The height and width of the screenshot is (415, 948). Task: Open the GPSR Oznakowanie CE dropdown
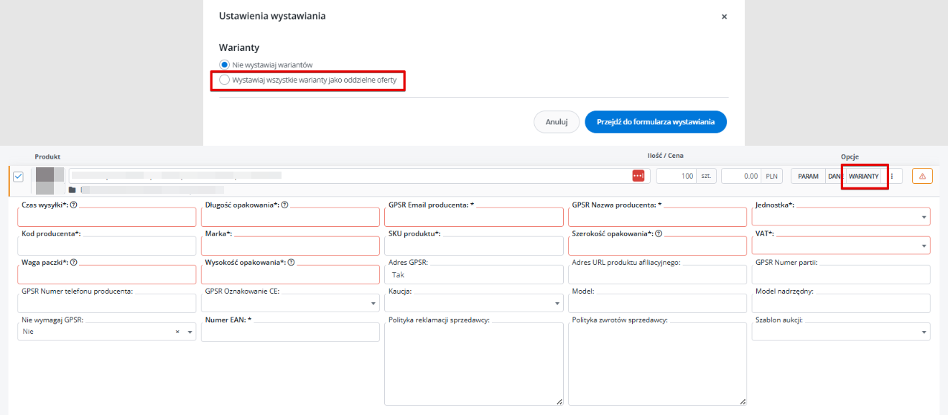373,303
